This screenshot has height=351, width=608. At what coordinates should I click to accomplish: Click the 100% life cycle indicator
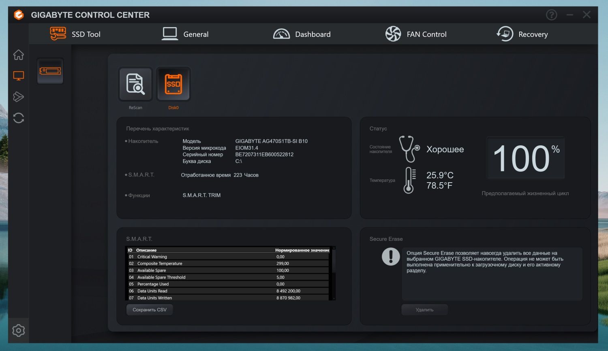(x=526, y=158)
